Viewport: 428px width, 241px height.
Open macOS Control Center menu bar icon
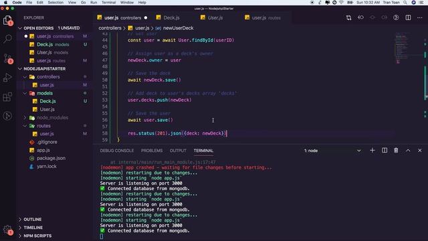click(421, 3)
